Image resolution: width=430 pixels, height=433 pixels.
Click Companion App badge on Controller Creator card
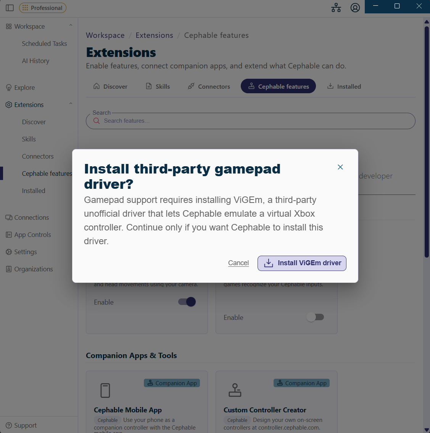pyautogui.click(x=301, y=383)
